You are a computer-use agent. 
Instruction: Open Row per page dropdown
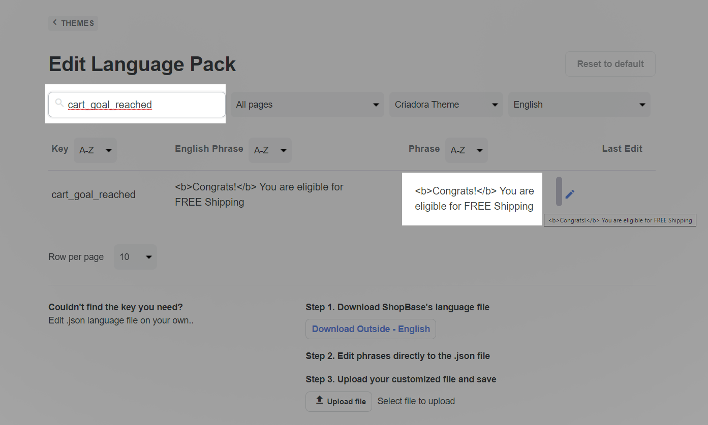click(135, 257)
